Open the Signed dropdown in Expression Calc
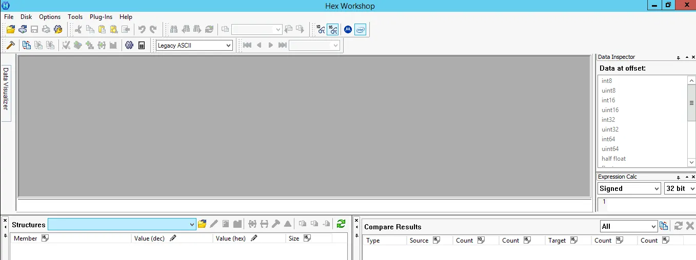This screenshot has width=696, height=260. click(x=629, y=188)
